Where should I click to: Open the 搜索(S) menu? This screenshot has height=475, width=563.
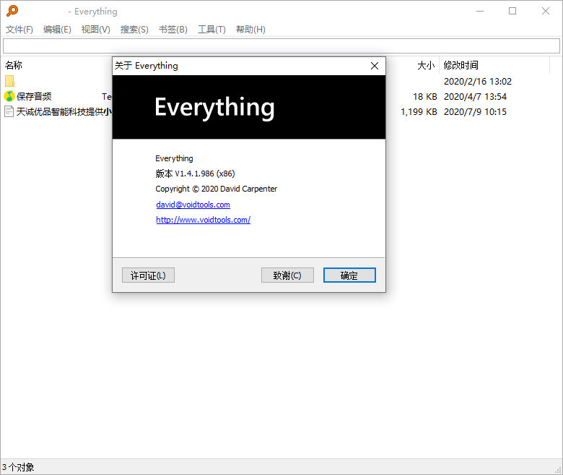(134, 30)
